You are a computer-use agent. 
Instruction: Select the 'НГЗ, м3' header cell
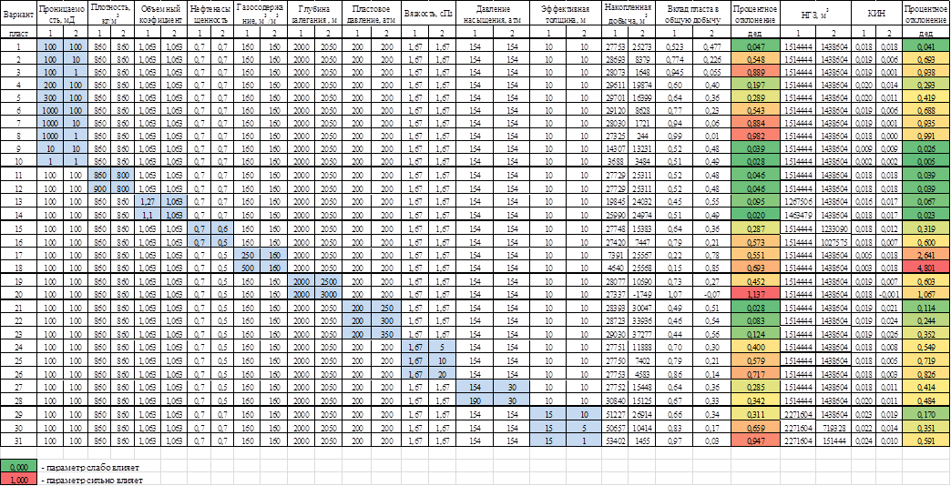(815, 14)
